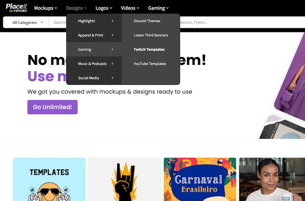This screenshot has width=305, height=201.
Task: Select Social Media menu entry
Action: point(94,78)
